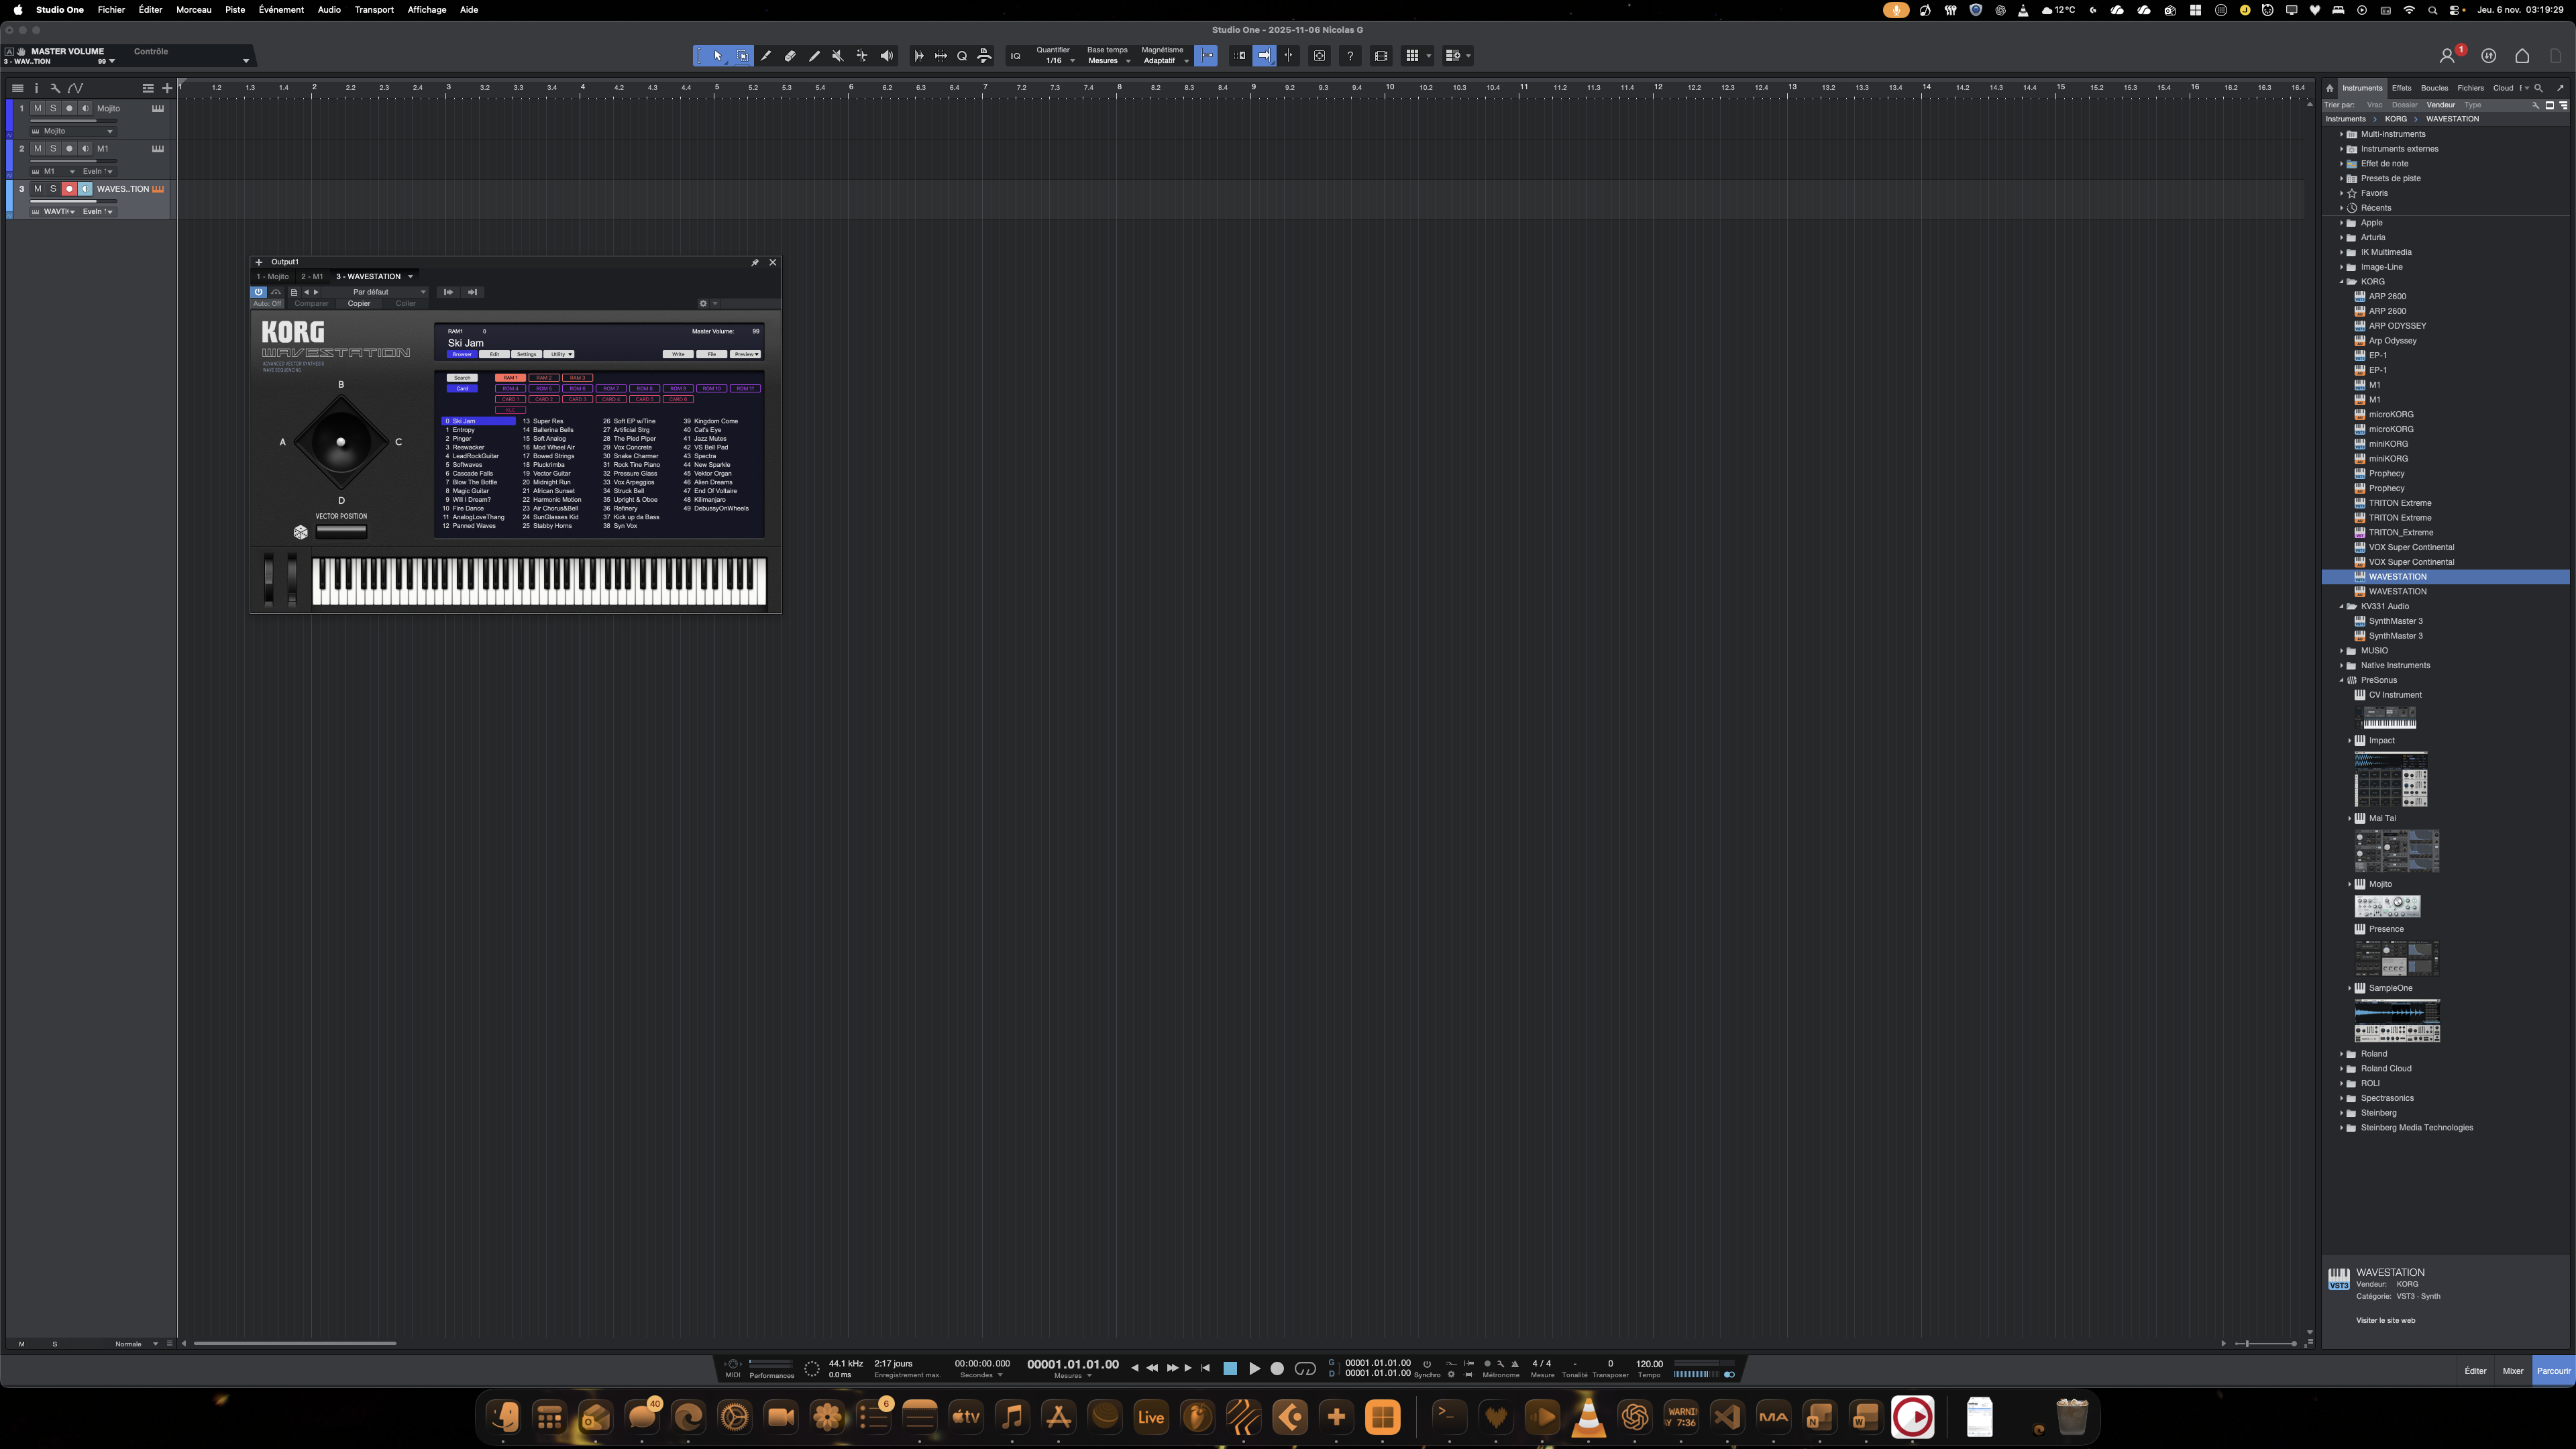Screen dimensions: 2576x1449
Task: Select the Listen speaker tool
Action: point(886,56)
